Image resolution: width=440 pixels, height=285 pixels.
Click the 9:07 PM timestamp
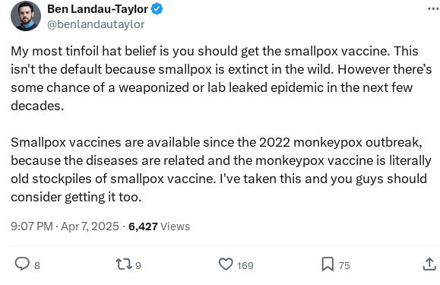point(32,226)
